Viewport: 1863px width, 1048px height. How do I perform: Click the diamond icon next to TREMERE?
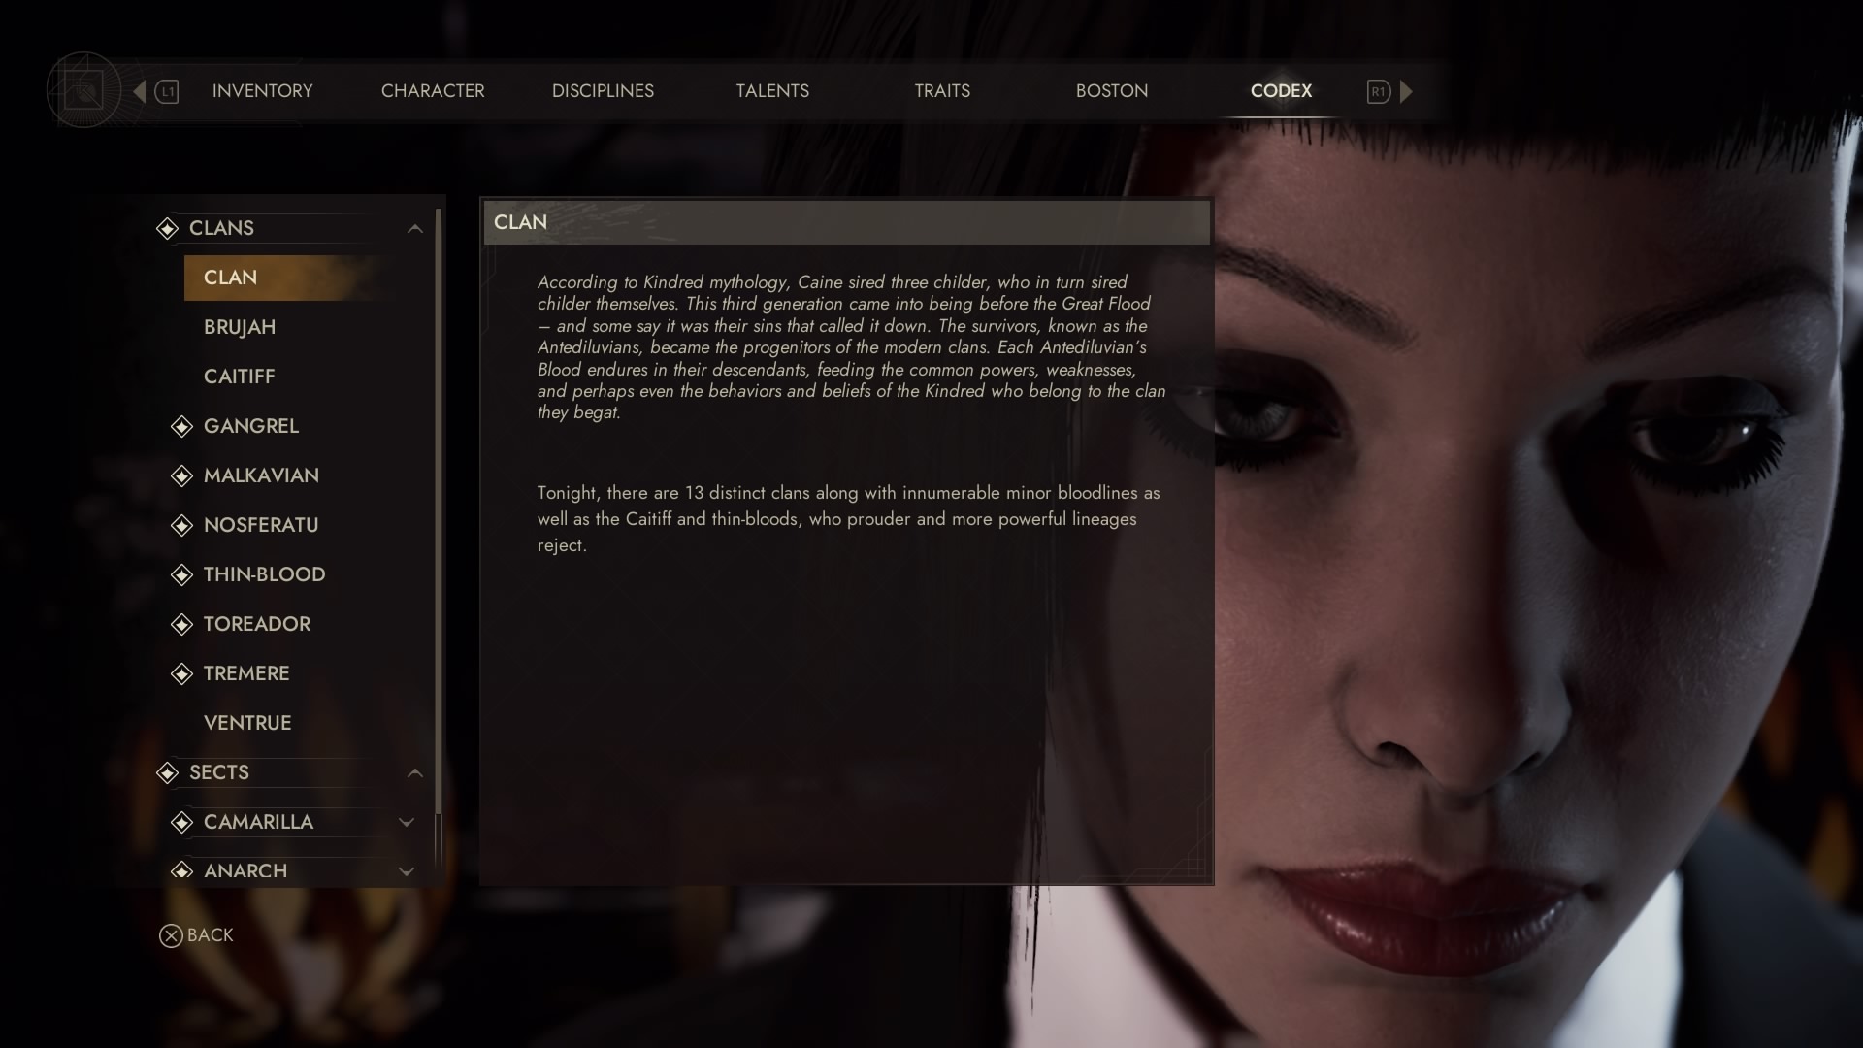(180, 671)
